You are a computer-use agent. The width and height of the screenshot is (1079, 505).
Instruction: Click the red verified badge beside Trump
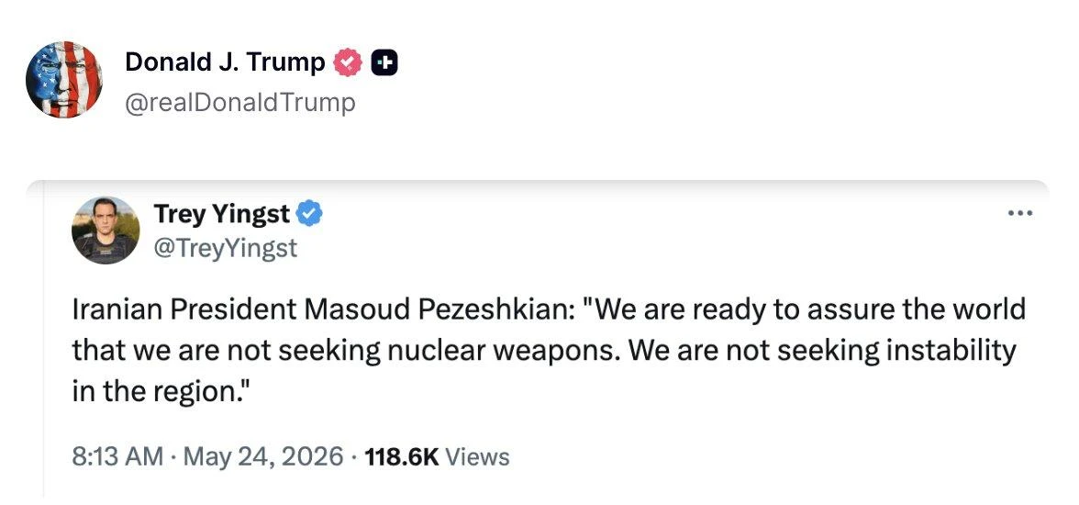348,63
